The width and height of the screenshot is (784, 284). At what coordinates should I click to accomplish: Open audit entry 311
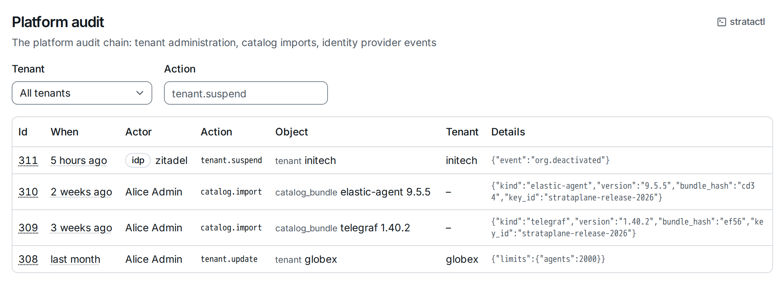[x=28, y=160]
